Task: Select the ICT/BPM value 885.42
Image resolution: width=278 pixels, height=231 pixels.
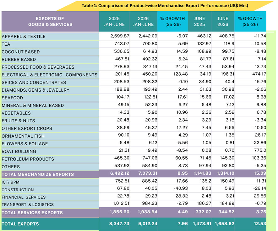Action: [150, 181]
